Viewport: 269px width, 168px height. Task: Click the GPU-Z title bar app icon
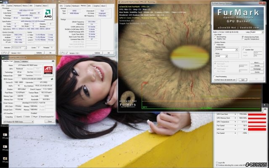pyautogui.click(x=3, y=57)
